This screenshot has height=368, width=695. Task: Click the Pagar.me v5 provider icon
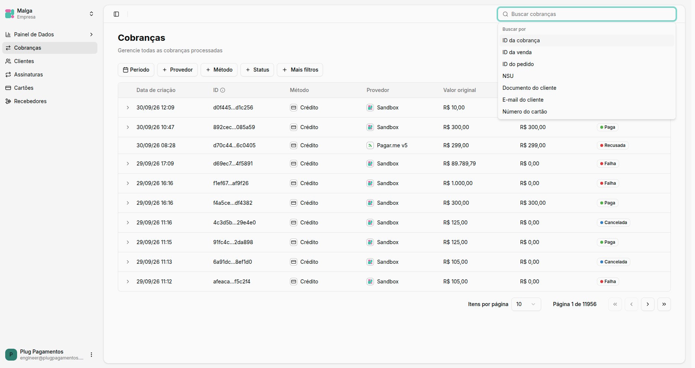(x=370, y=145)
